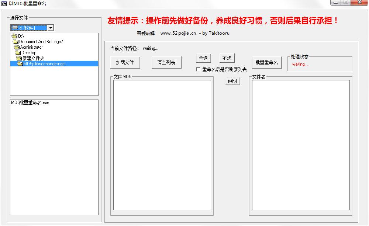Click the folder icon beside 新建文件夹
This screenshot has width=369, height=226.
click(x=18, y=58)
